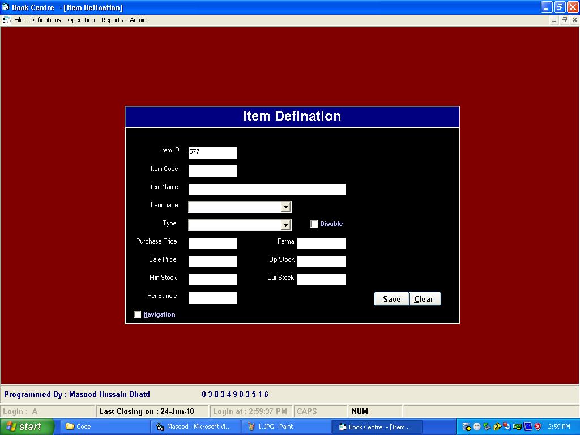The width and height of the screenshot is (580, 435).
Task: Open the Admin menu
Action: (138, 20)
